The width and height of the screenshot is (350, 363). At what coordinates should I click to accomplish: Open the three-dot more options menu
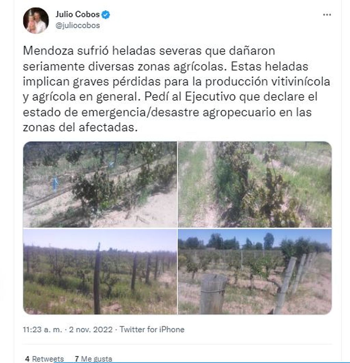point(327,15)
